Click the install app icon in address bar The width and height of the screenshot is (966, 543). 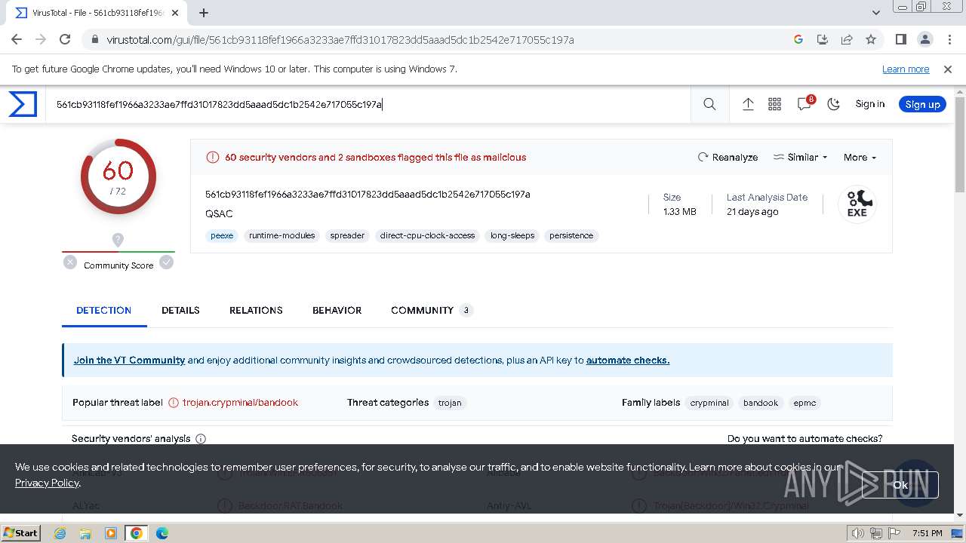point(823,39)
